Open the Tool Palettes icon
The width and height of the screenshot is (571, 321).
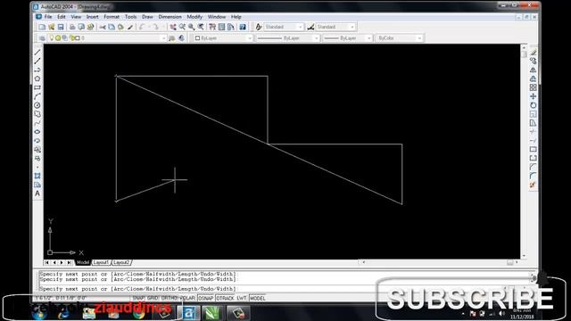pyautogui.click(x=230, y=27)
